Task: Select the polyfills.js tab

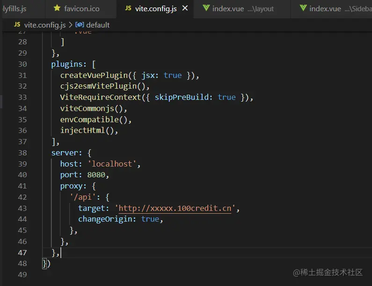Action: tap(23, 9)
